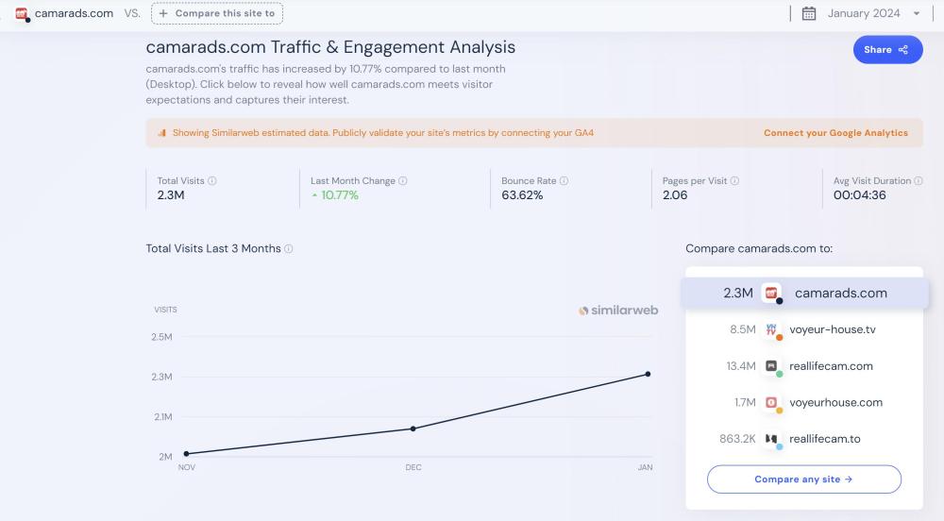Click the Avg Visit Duration info icon
The width and height of the screenshot is (944, 521).
coord(919,181)
